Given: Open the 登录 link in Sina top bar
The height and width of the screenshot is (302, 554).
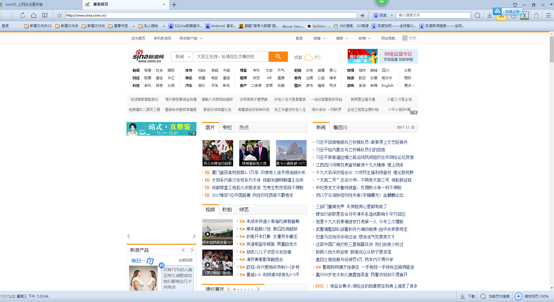Looking at the screenshot, I should (299, 38).
